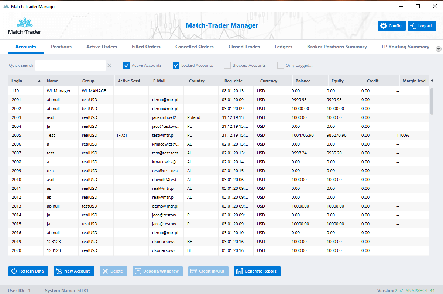Expand the hidden tabs overflow chevron
The height and width of the screenshot is (294, 443).
438,49
